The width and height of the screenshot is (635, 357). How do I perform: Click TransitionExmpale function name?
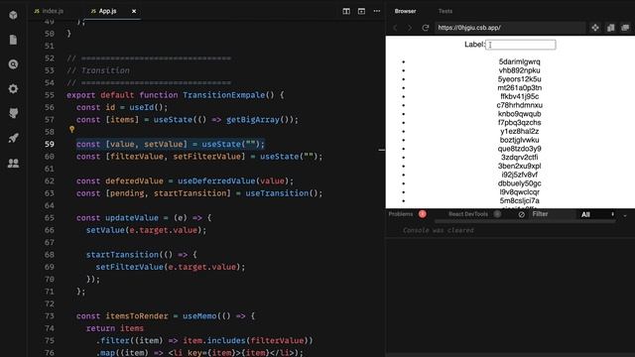tap(223, 95)
